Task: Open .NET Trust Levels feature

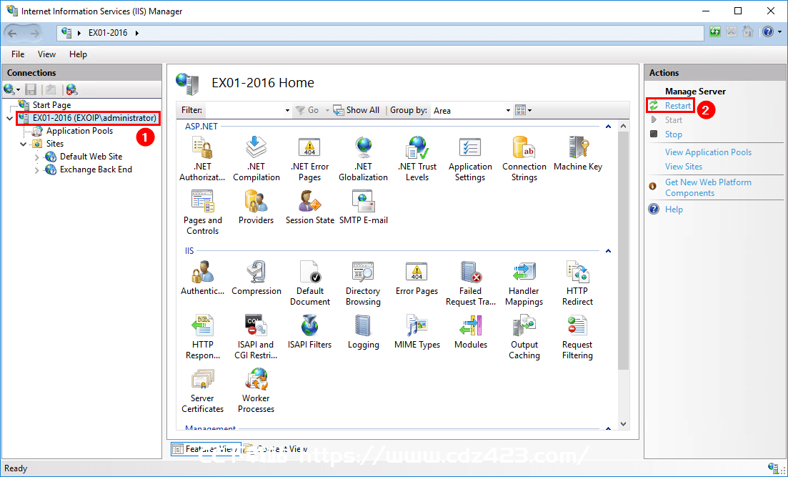Action: (x=417, y=159)
